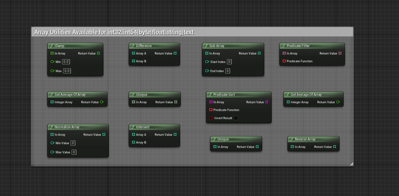Click the magenta In Array pin on Predicate Sort
The width and height of the screenshot is (399, 196).
pos(211,102)
